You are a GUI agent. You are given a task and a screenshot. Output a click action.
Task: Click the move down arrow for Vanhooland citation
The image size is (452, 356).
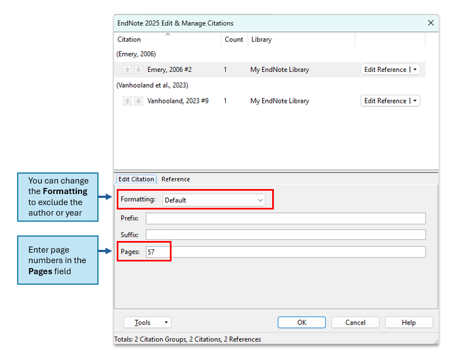pos(138,101)
